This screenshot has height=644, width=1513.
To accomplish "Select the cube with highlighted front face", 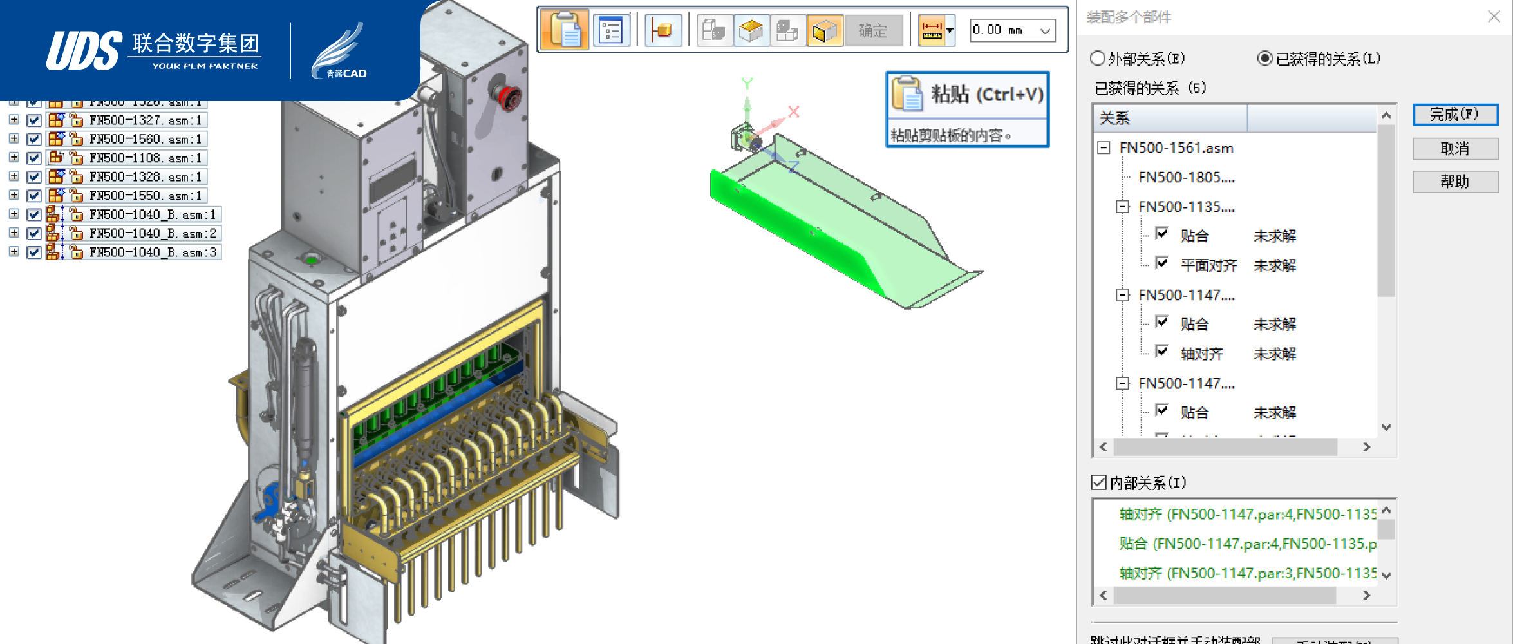I will [824, 30].
